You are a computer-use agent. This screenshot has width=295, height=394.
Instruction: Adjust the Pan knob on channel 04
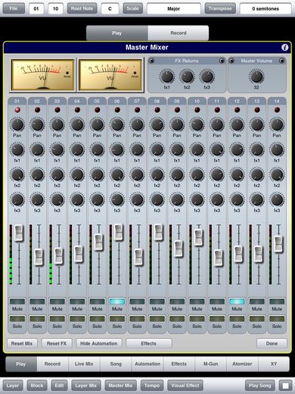(x=77, y=124)
